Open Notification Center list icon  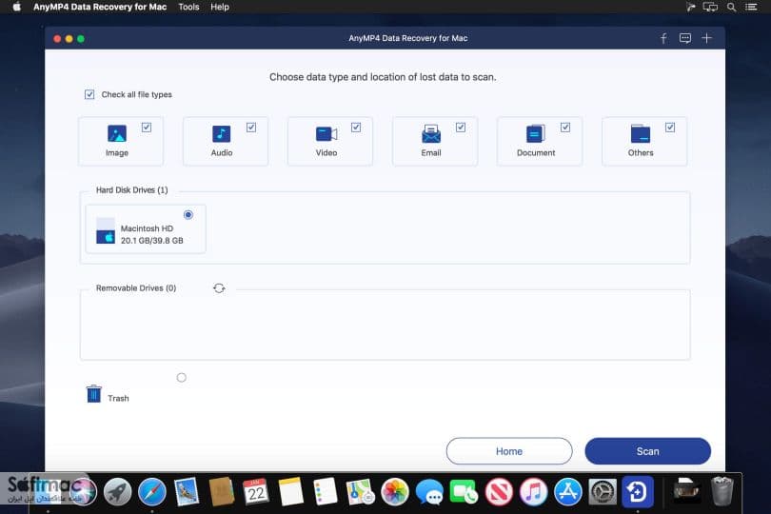tap(751, 7)
